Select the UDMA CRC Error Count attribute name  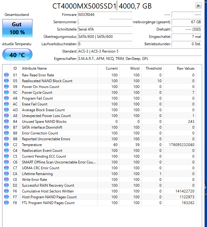tap(41, 168)
